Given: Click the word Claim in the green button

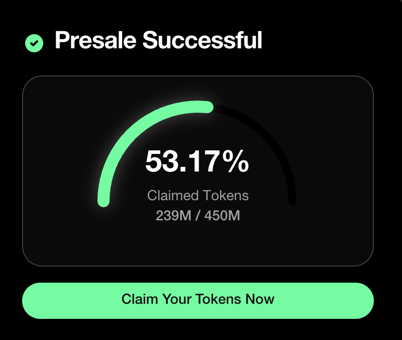Looking at the screenshot, I should pyautogui.click(x=140, y=299).
